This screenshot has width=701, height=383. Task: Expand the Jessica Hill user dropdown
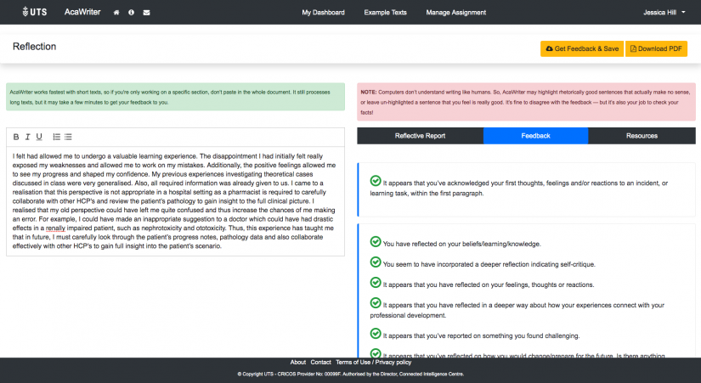click(664, 13)
